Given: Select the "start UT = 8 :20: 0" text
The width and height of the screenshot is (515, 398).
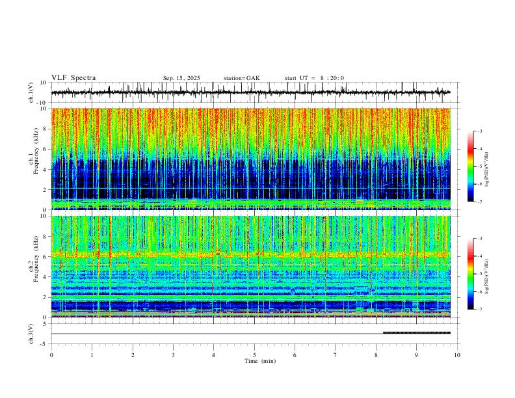Looking at the screenshot, I should [x=314, y=78].
